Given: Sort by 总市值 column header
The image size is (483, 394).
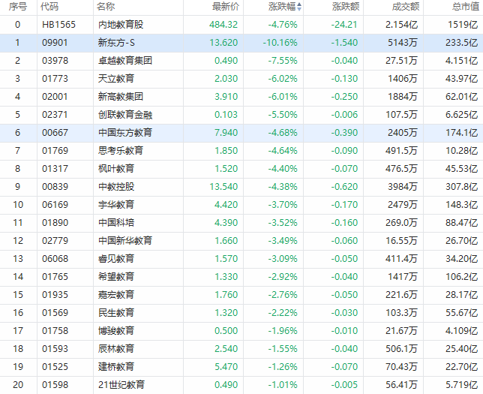Looking at the screenshot, I should 466,7.
